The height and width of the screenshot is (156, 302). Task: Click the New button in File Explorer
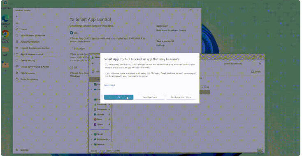coord(95,71)
